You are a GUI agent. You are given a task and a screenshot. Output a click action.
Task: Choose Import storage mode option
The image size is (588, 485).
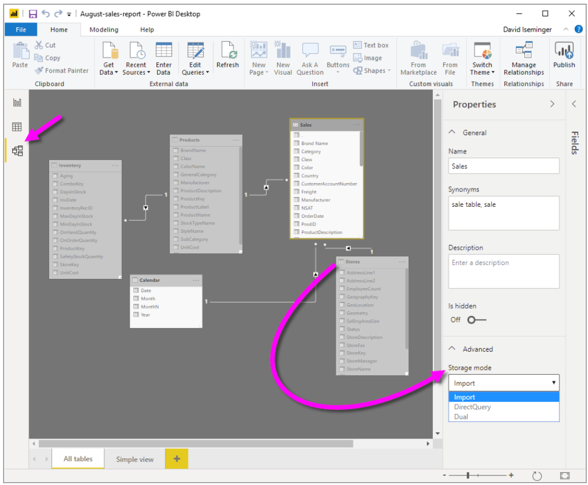[x=504, y=397]
